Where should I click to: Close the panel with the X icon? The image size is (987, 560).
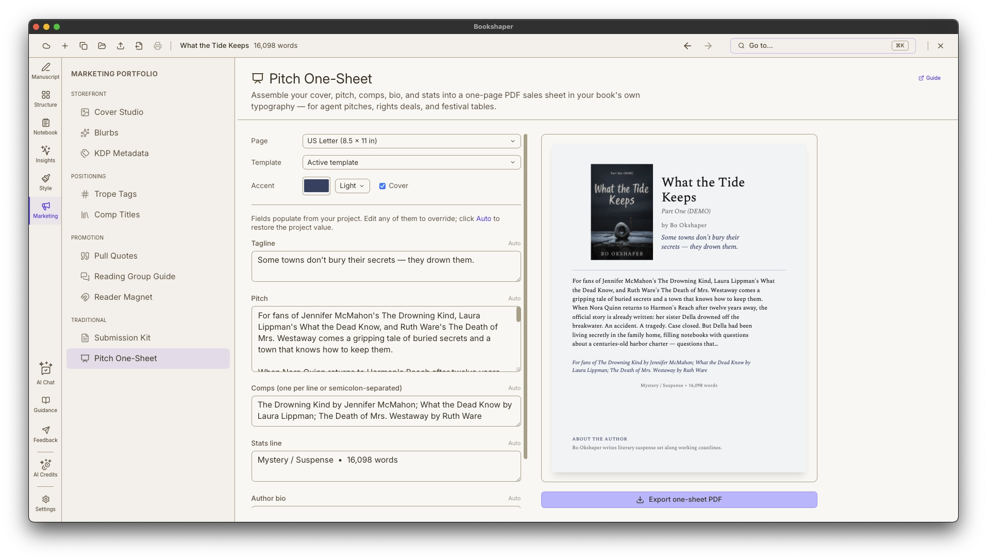[941, 46]
